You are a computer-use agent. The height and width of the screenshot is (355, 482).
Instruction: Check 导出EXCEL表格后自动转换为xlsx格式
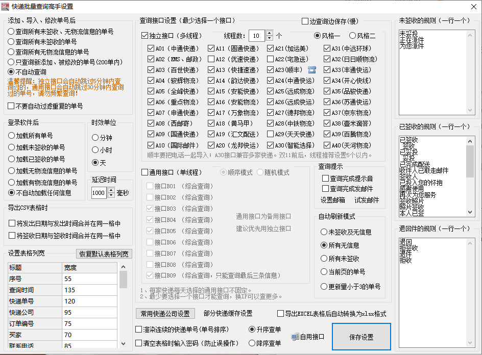(x=280, y=314)
